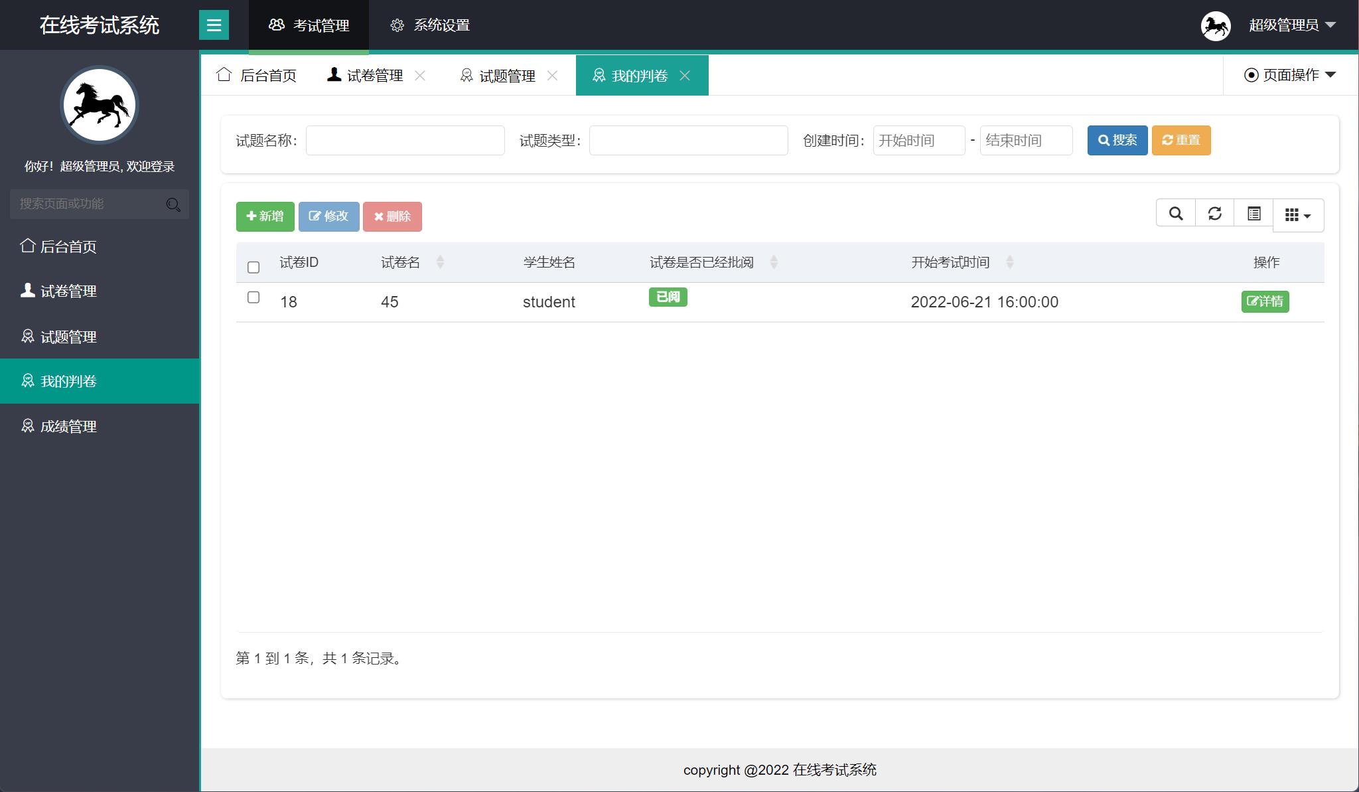The width and height of the screenshot is (1359, 792).
Task: Click inside the 试题名称 input field
Action: (x=405, y=140)
